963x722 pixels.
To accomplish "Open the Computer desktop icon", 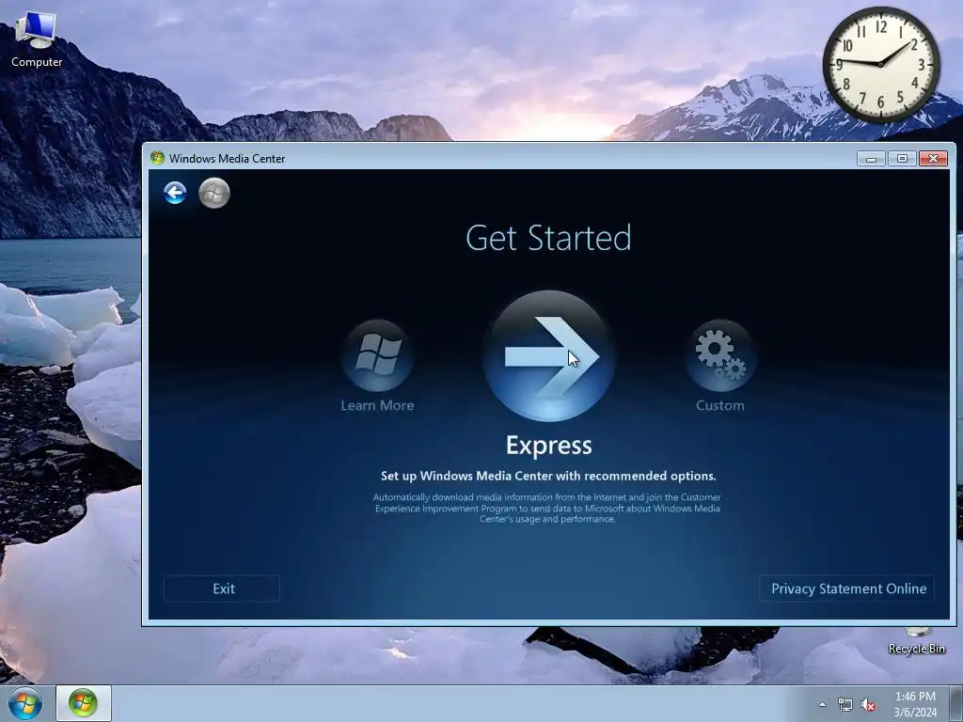I will pyautogui.click(x=37, y=39).
